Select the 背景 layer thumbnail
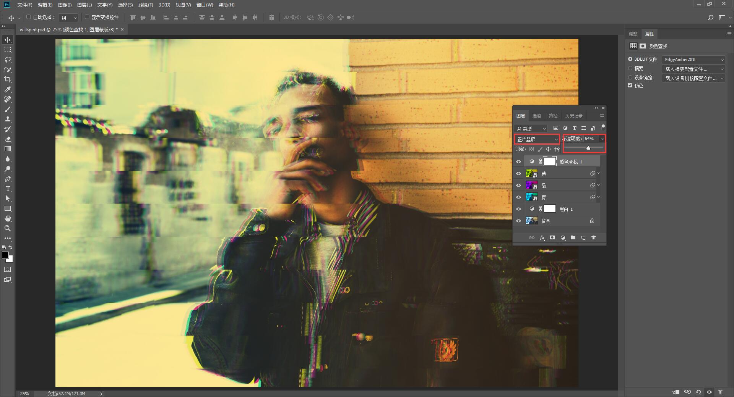Image resolution: width=734 pixels, height=397 pixels. point(531,221)
